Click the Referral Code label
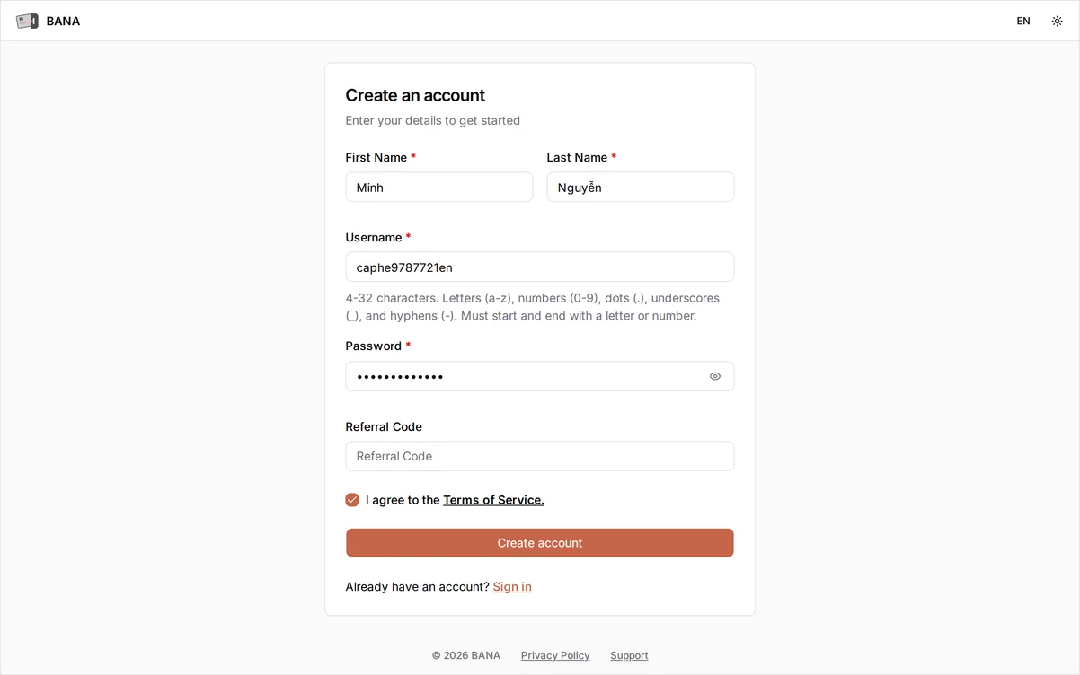1080x675 pixels. (384, 427)
